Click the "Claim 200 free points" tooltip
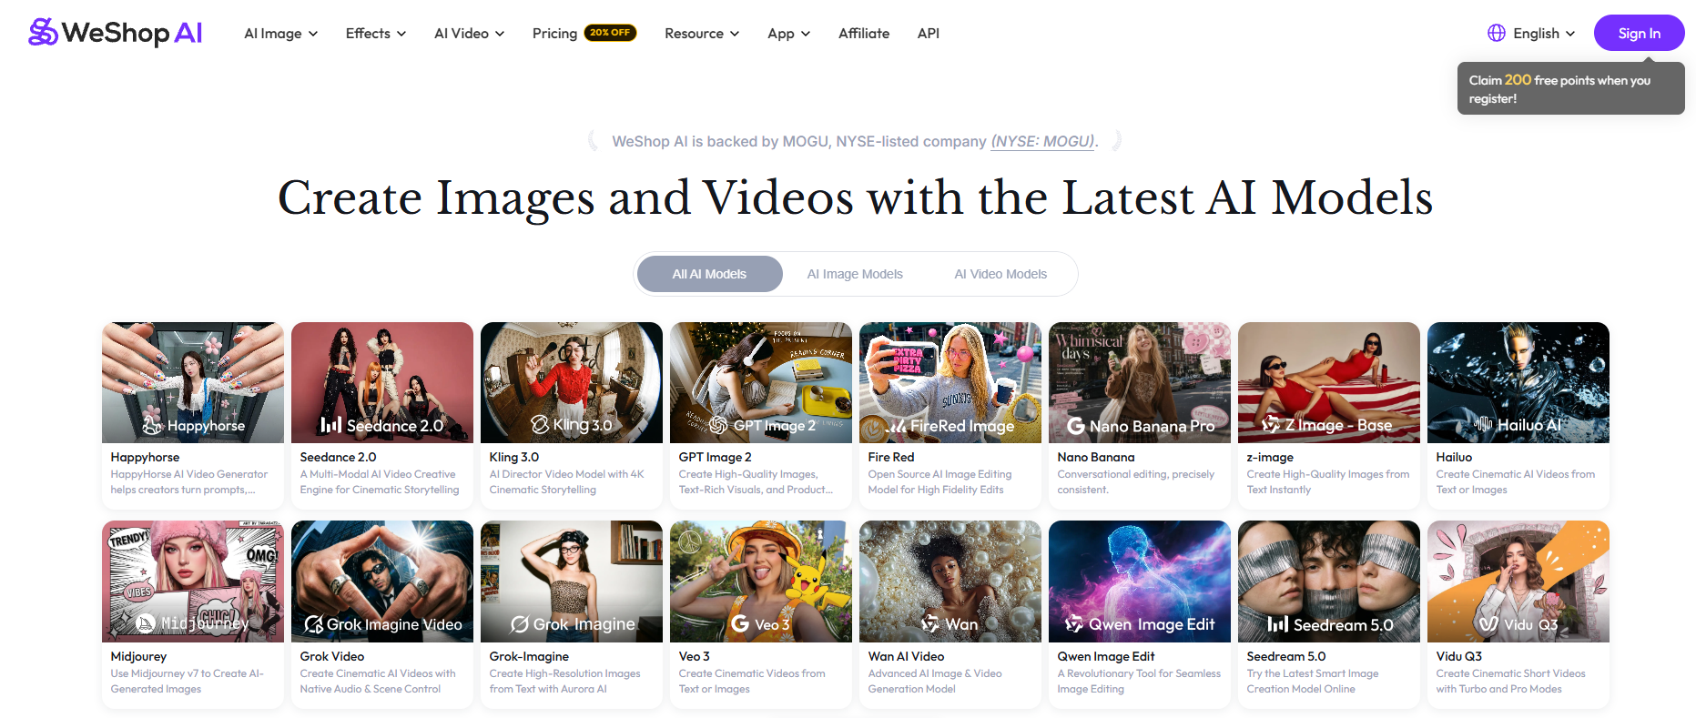This screenshot has height=718, width=1696. click(1571, 88)
